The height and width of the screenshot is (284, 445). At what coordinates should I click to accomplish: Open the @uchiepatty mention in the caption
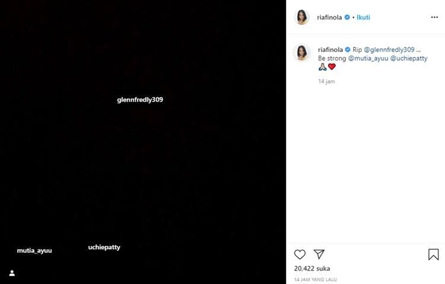(x=409, y=59)
